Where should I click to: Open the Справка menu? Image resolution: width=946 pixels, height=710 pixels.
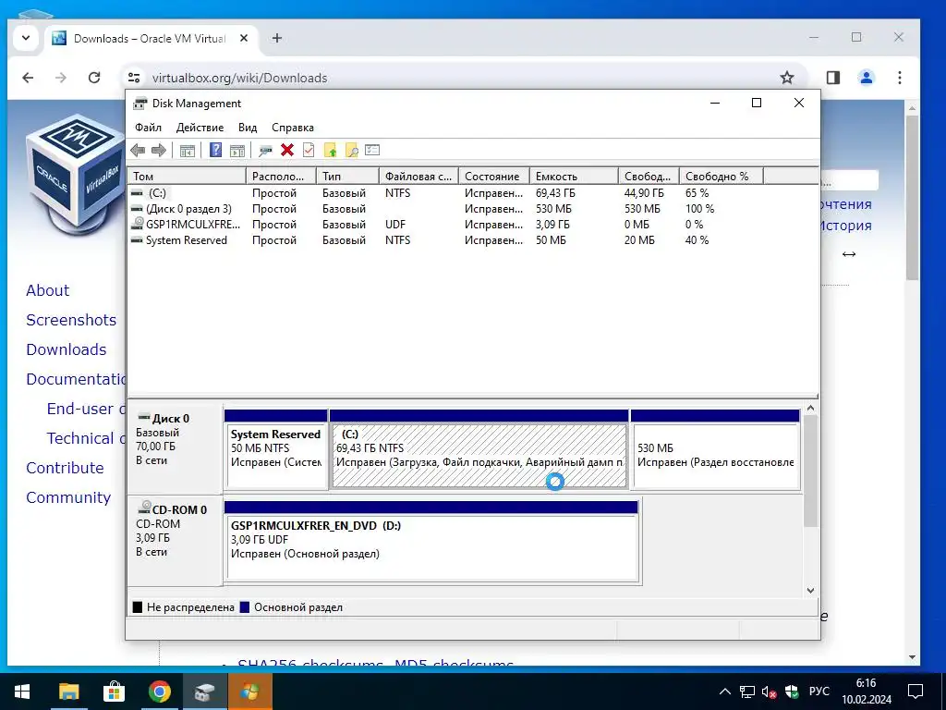293,128
